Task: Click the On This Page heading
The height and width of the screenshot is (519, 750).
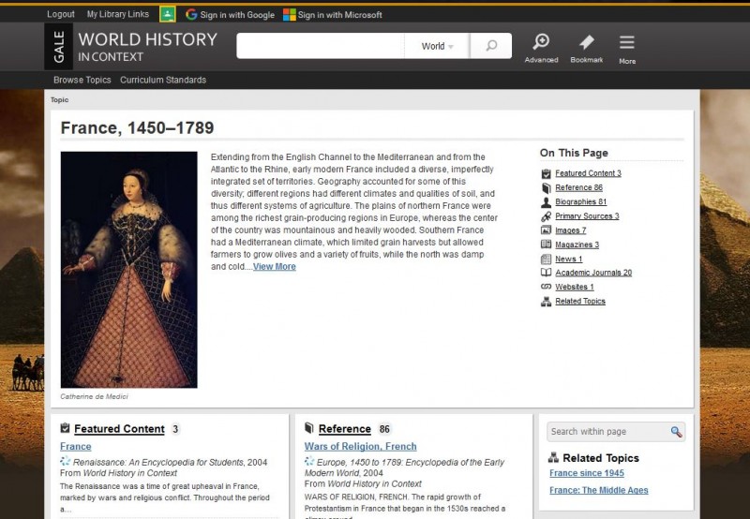Action: pos(574,153)
